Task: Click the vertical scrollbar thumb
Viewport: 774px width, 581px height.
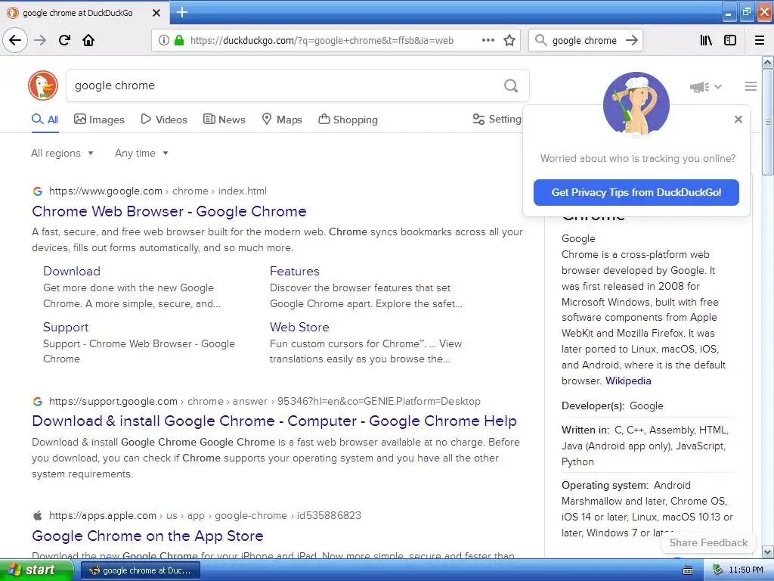Action: [x=768, y=122]
